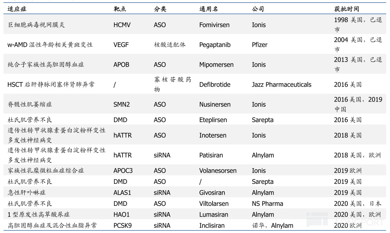Select the Jazz Pharmaceuticals cell
Image resolution: width=390 pixels, height=233 pixels.
(282, 84)
